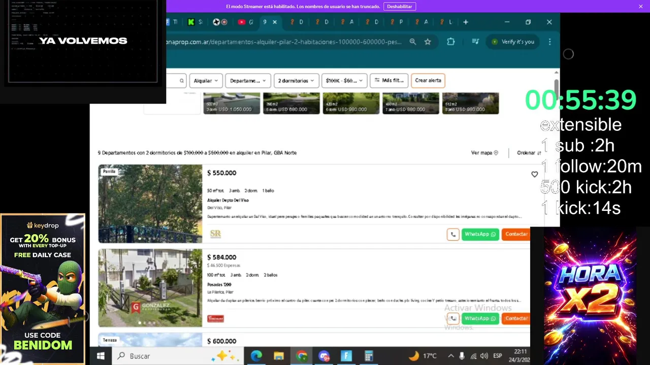
Task: Click the Keydrop BENIDOM promo banner
Action: tap(43, 288)
